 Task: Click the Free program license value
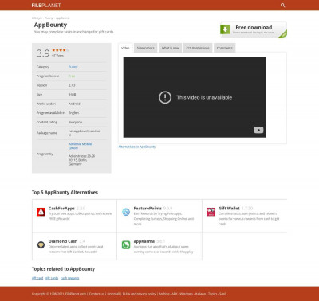coord(72,76)
